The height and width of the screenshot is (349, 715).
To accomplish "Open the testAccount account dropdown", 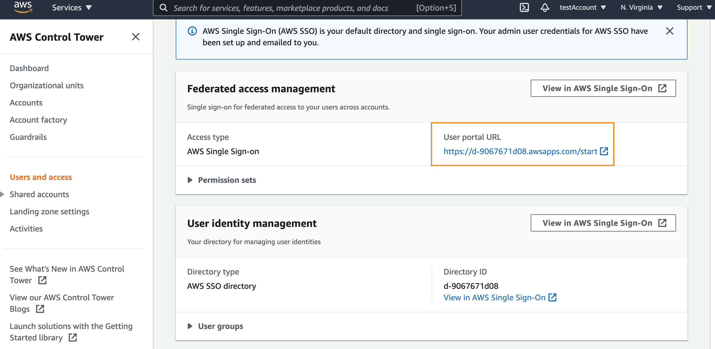I will [582, 7].
